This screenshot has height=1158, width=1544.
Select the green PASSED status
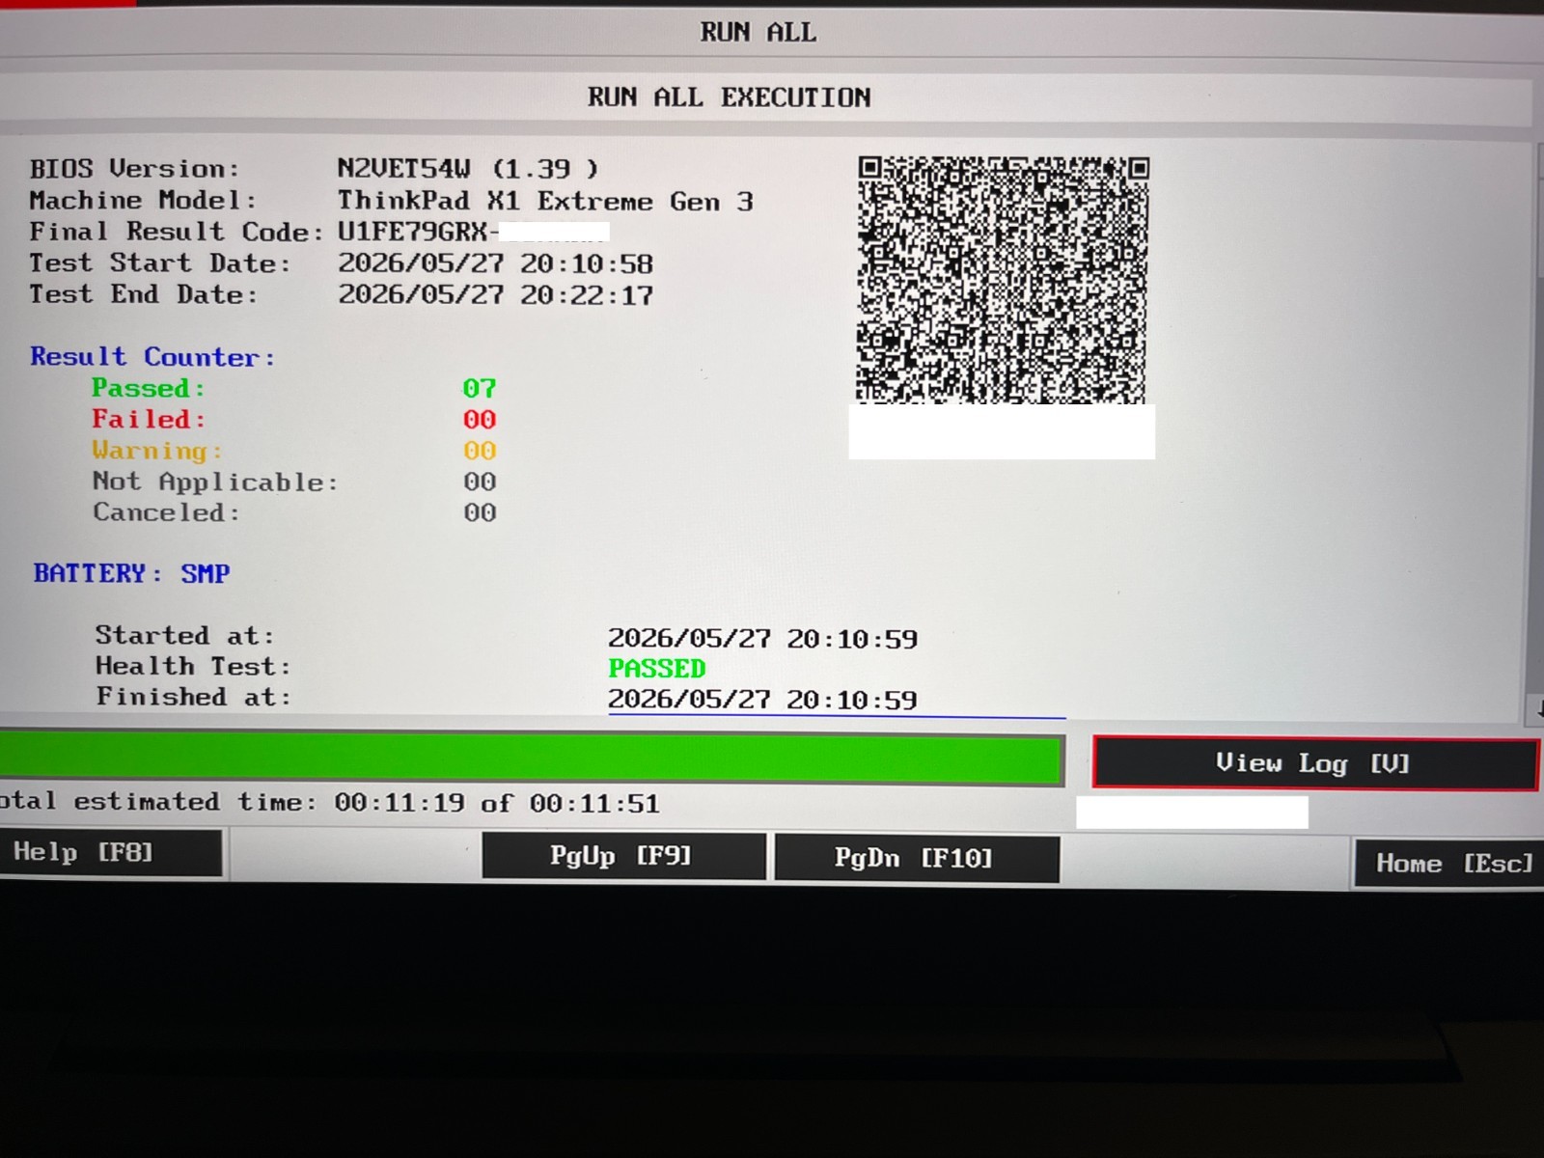tap(657, 669)
